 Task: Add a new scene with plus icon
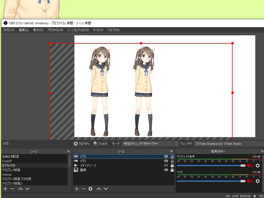click(5, 189)
